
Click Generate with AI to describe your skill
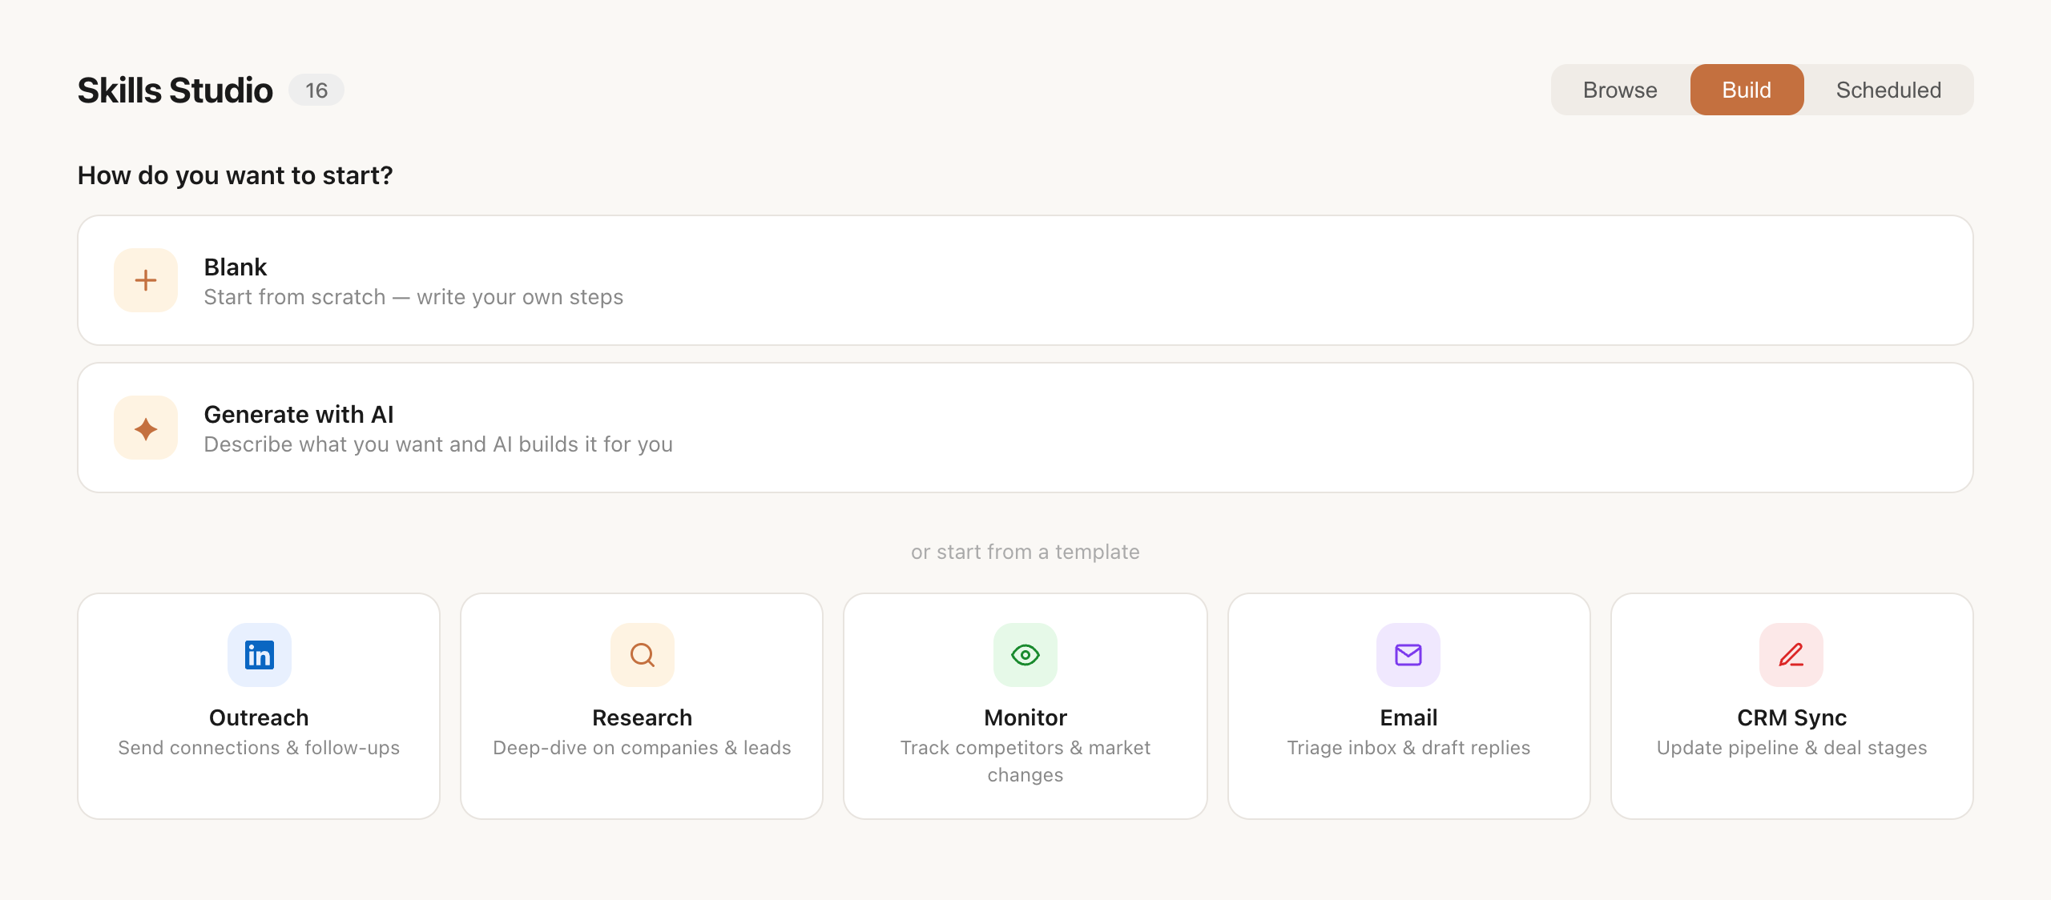pos(1025,427)
